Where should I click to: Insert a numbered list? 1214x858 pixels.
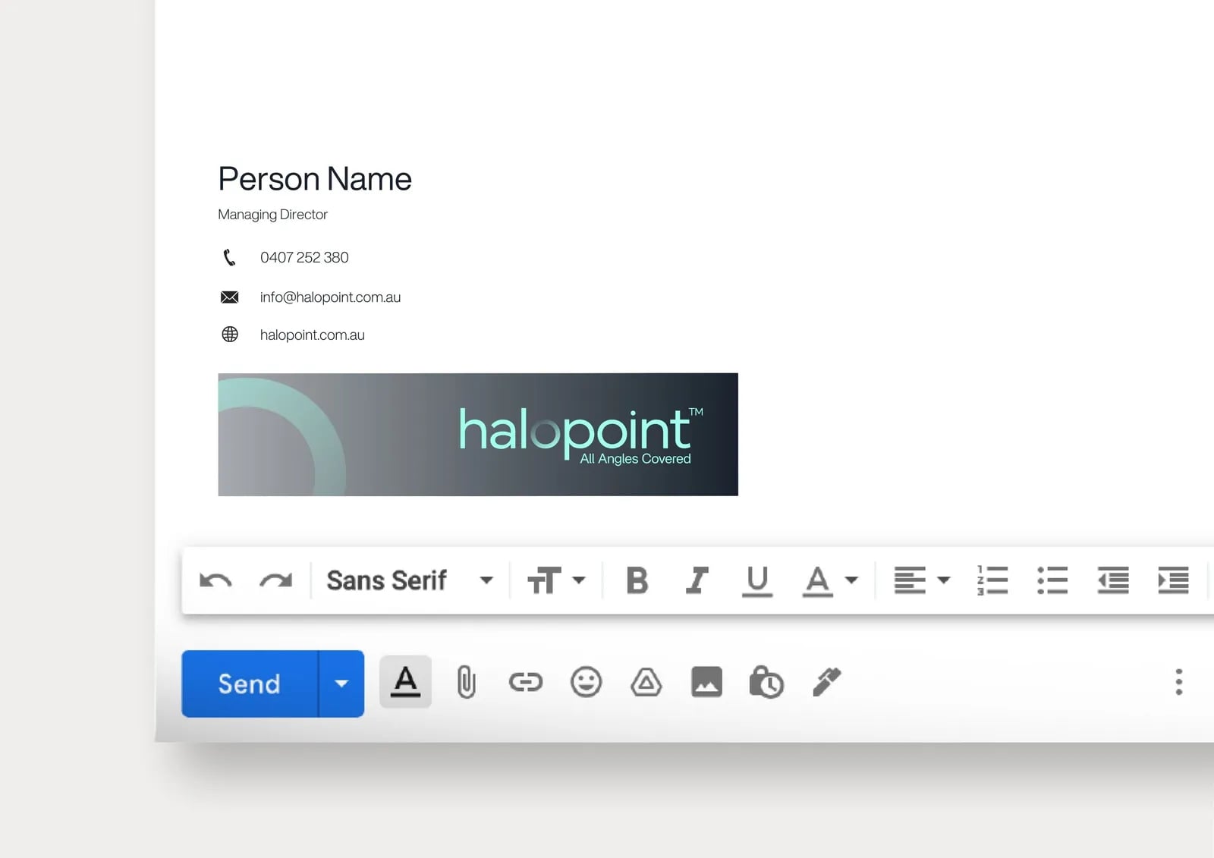tap(992, 580)
